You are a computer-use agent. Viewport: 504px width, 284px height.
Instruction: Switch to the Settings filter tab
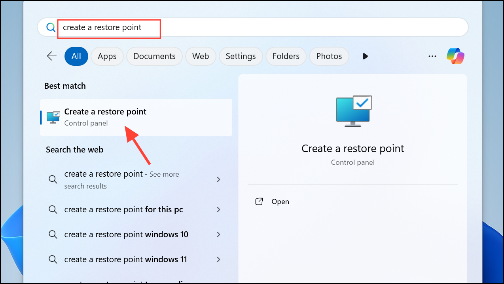click(x=241, y=56)
